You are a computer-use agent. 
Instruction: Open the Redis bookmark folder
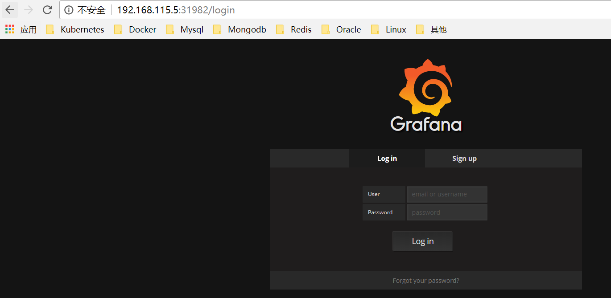point(294,29)
